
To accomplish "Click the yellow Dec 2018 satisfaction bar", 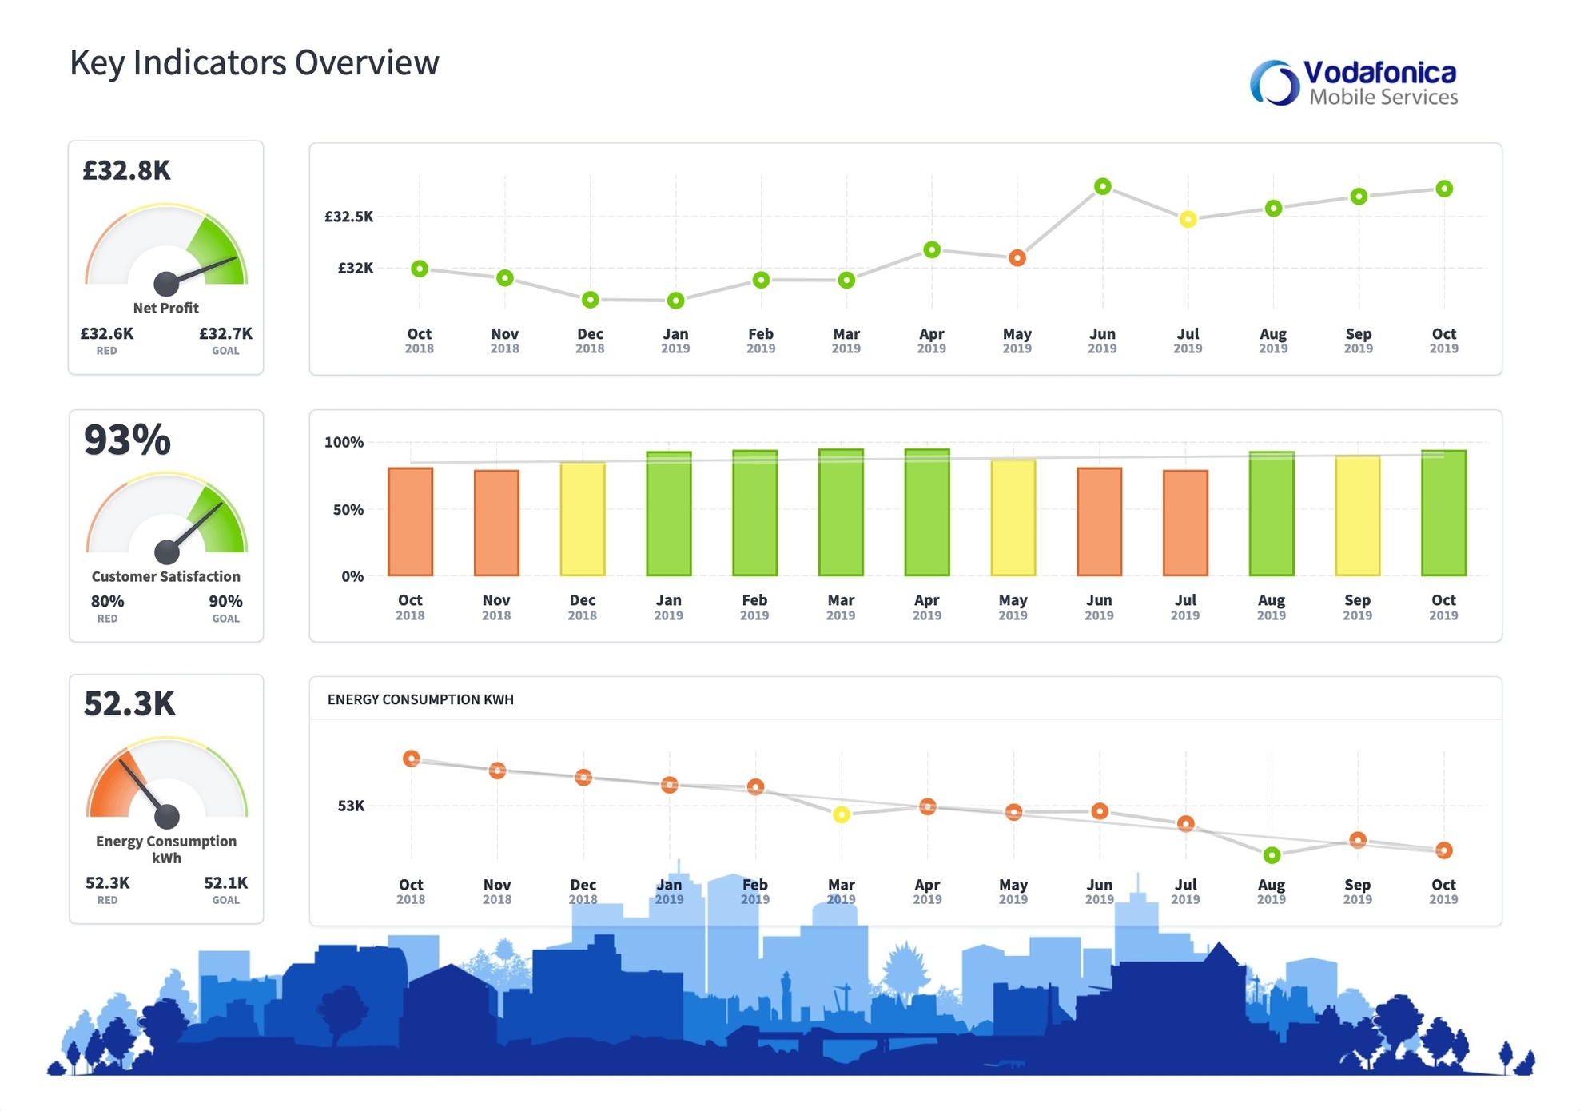I will coord(583,519).
